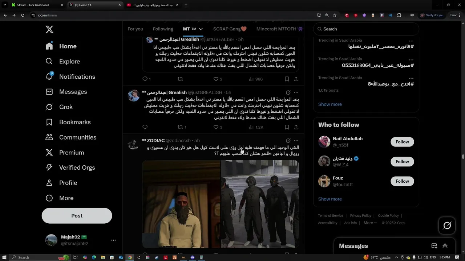
Task: Bookmark Grealish's post with 1.2K views
Action: click(x=287, y=127)
